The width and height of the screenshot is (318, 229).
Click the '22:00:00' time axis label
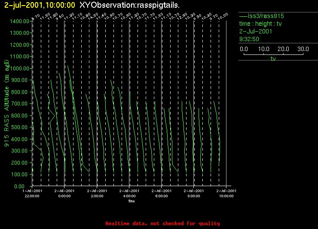32,196
